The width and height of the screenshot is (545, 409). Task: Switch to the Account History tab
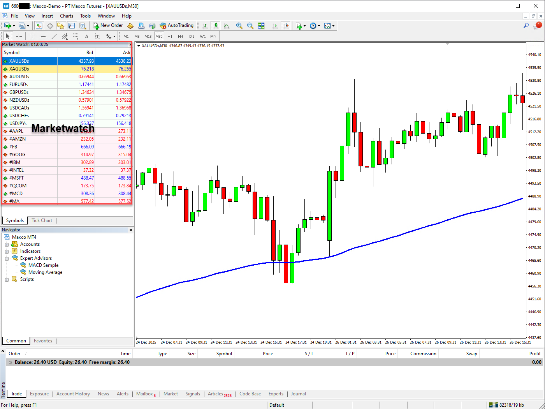tap(73, 394)
